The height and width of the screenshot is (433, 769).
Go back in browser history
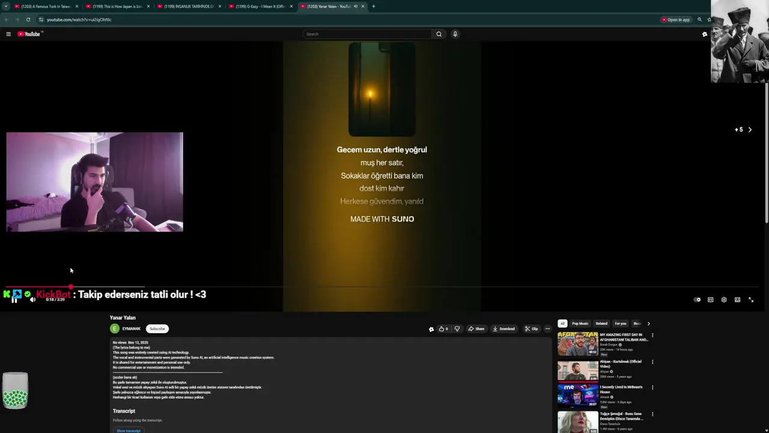click(7, 19)
